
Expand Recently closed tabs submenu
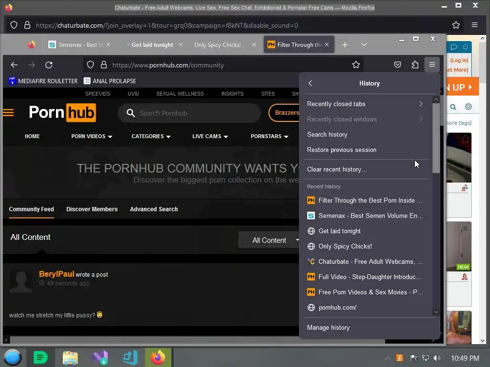[365, 104]
